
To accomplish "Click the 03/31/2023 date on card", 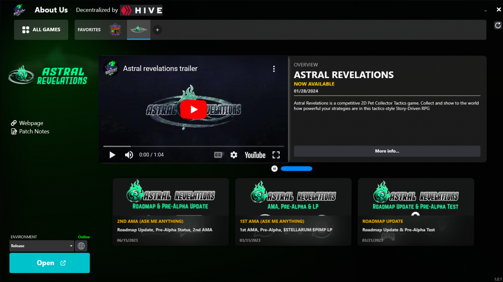I will [x=250, y=240].
